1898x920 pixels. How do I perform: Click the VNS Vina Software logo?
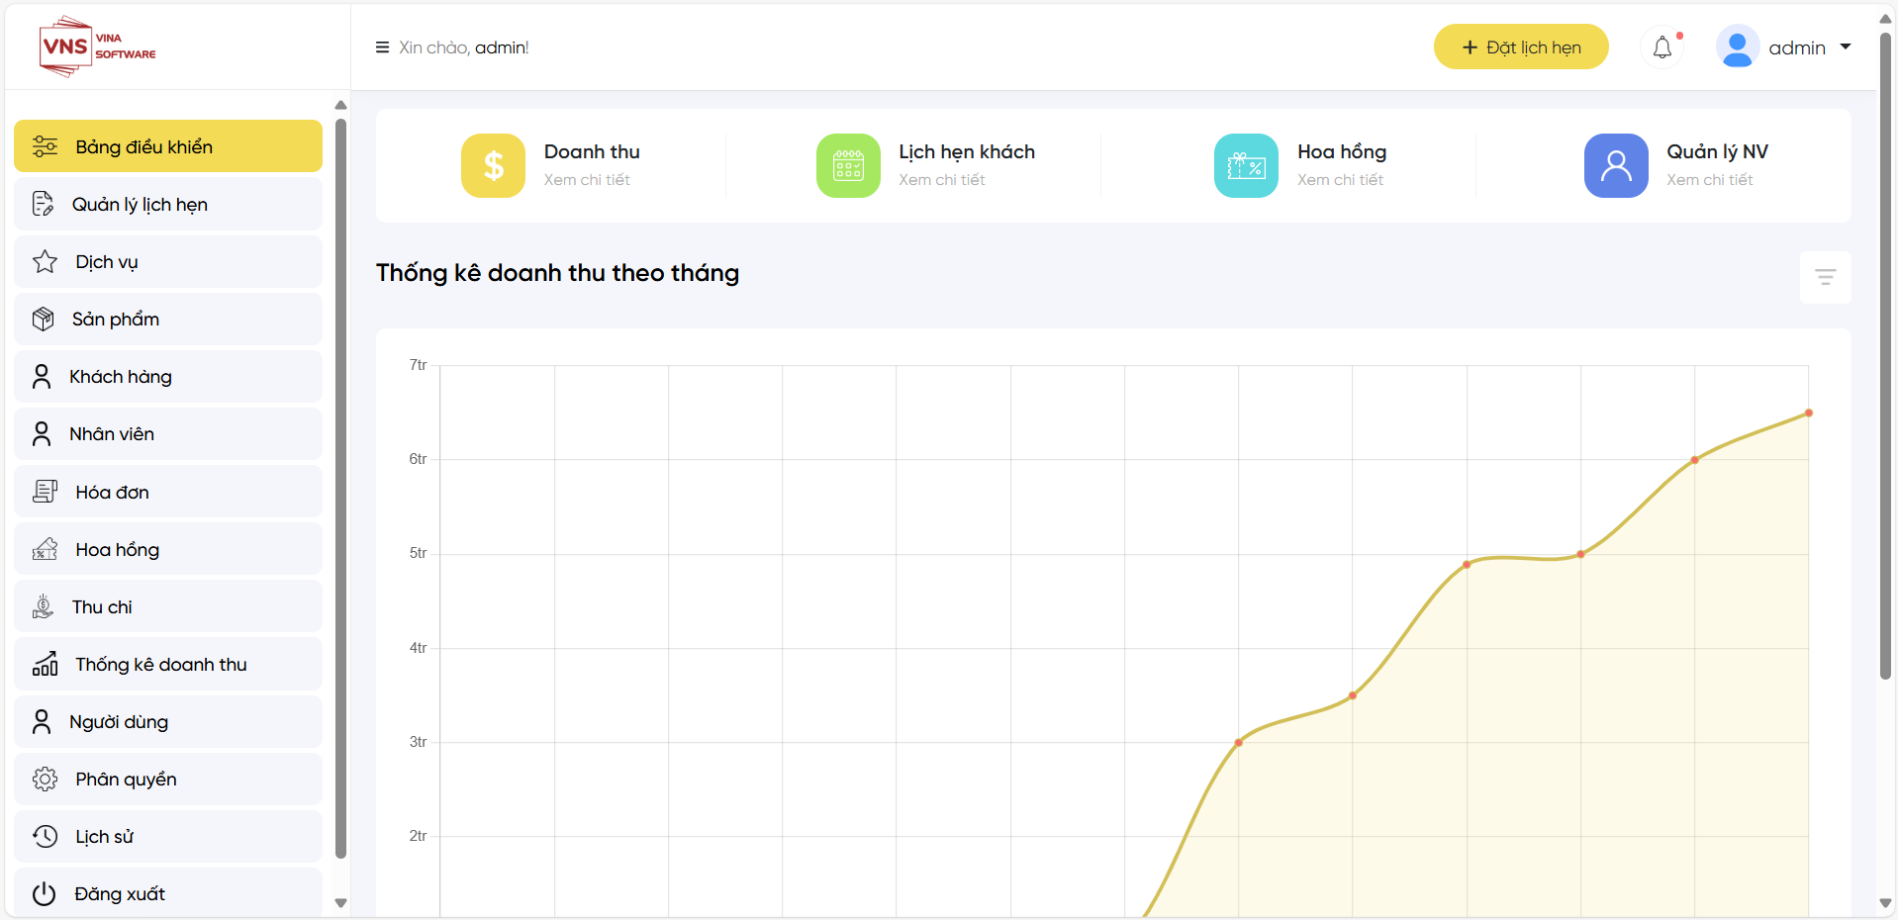tap(97, 46)
